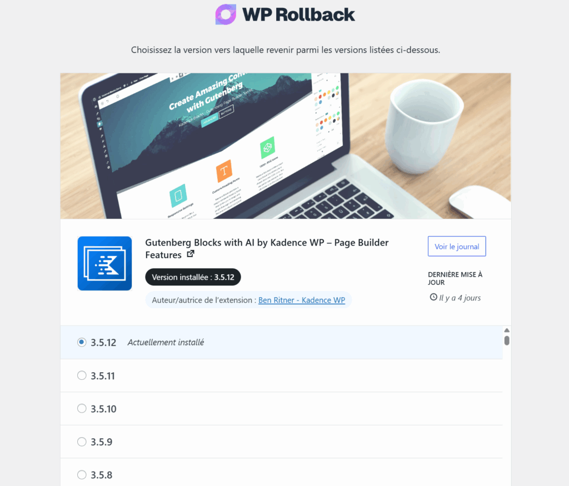Click the Actuellement installé label
Image resolution: width=569 pixels, height=486 pixels.
coord(166,342)
